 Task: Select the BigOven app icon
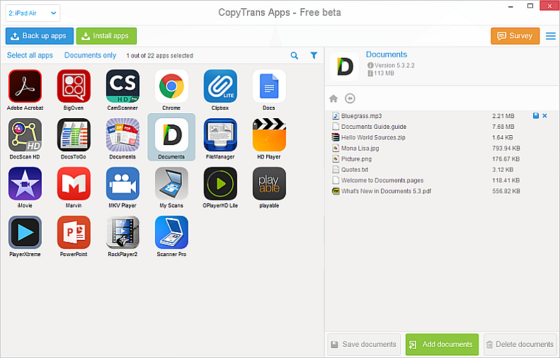tap(74, 86)
